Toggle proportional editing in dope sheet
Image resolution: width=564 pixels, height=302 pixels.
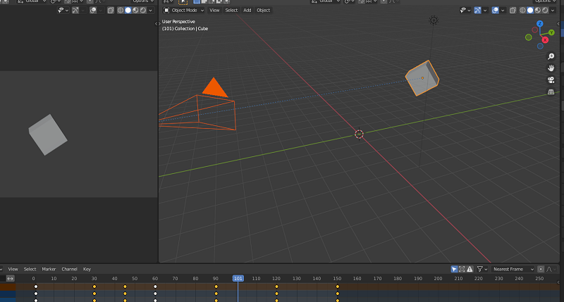tap(541, 269)
